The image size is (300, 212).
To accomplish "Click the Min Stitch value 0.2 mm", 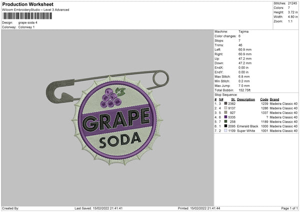I will pos(244,81).
